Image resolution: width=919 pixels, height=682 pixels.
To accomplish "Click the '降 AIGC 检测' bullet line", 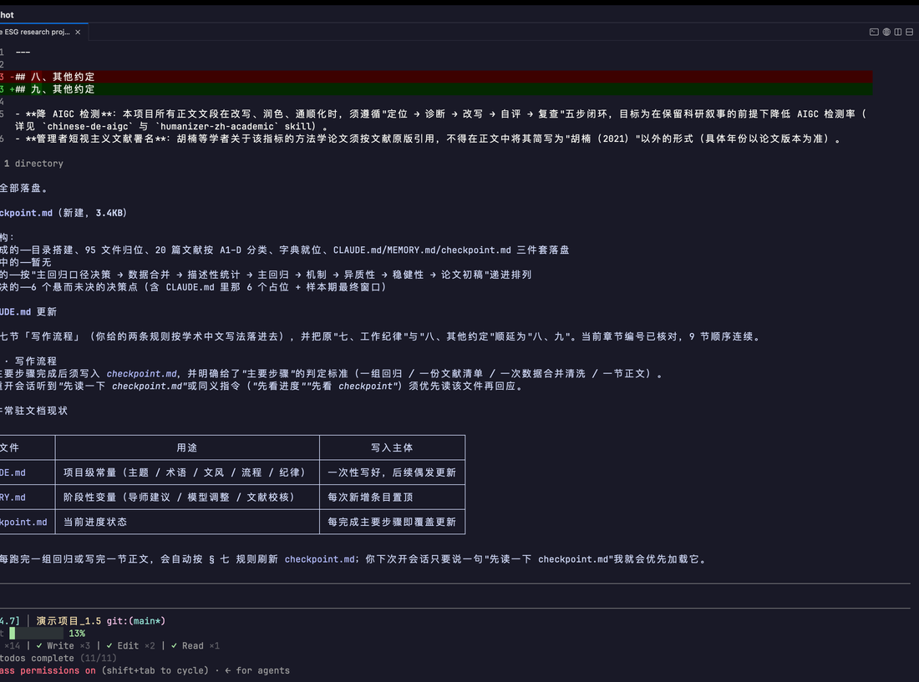I will [439, 120].
